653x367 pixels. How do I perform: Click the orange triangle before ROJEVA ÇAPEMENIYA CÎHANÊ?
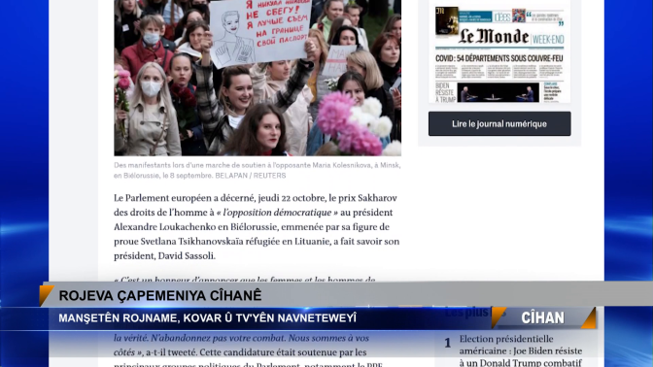47,295
